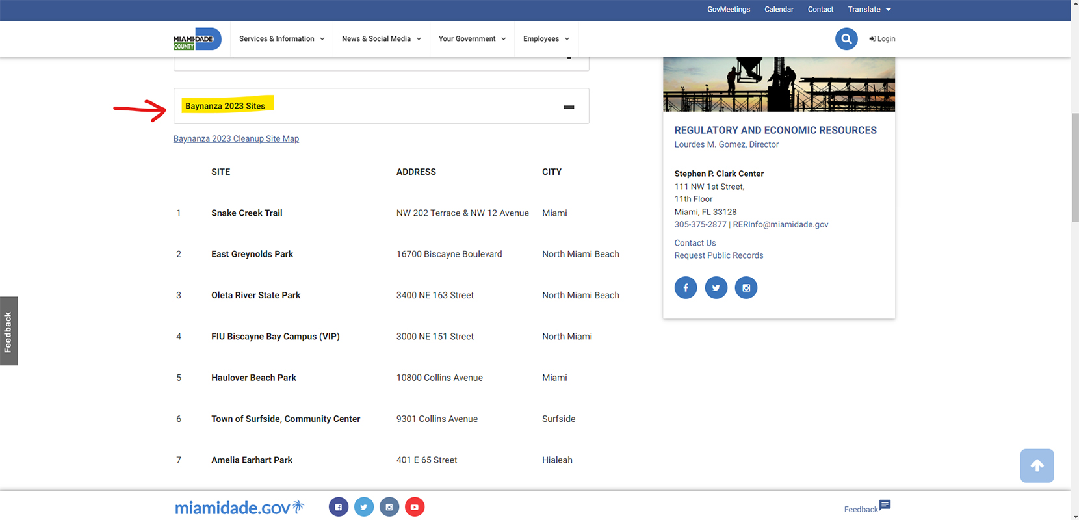Collapse the Baynanza 2023 Sites section

pos(569,107)
